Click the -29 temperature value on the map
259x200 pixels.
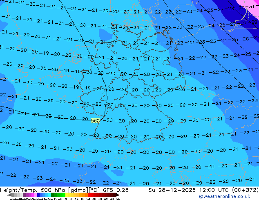(253, 22)
